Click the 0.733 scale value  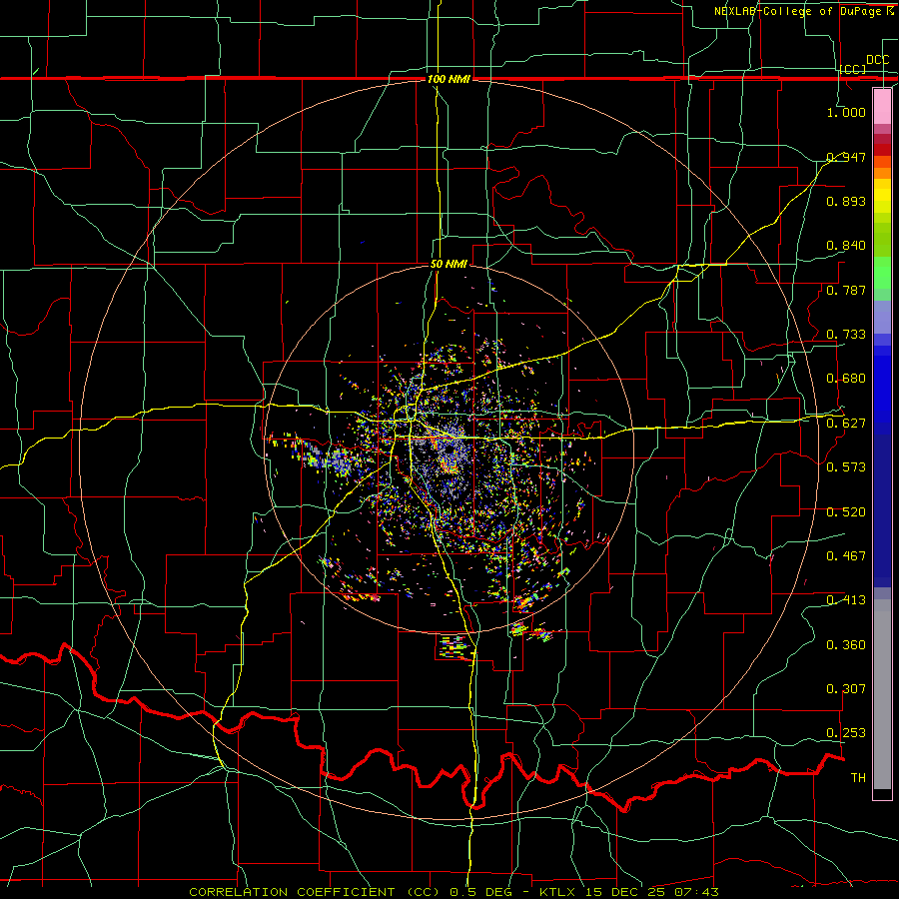846,335
